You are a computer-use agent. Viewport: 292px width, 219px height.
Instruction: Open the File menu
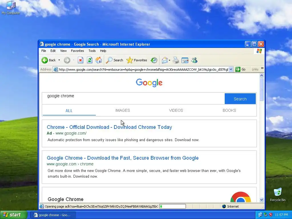click(44, 51)
